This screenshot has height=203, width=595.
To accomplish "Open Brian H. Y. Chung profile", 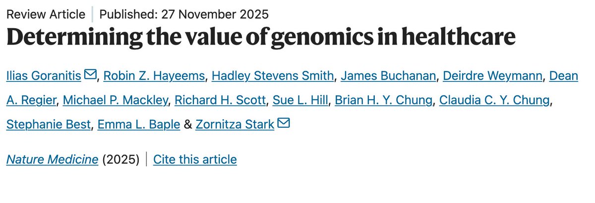I will [384, 101].
